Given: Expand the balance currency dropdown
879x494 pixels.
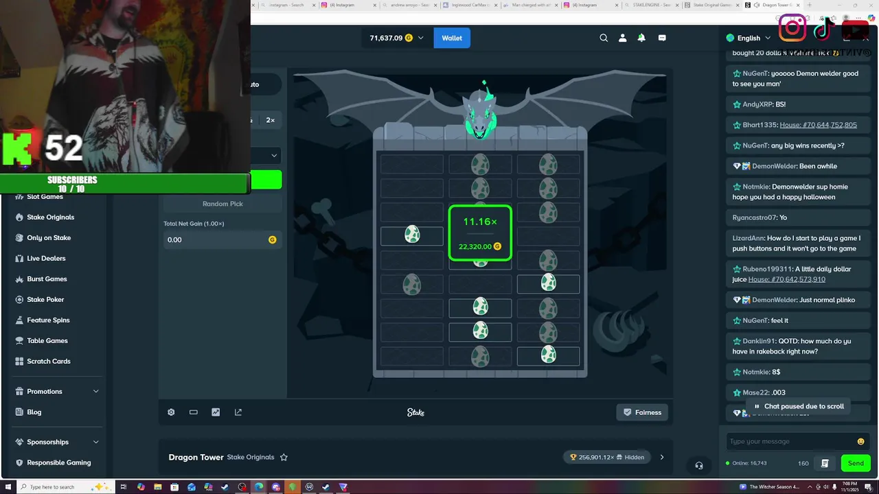Looking at the screenshot, I should 420,38.
